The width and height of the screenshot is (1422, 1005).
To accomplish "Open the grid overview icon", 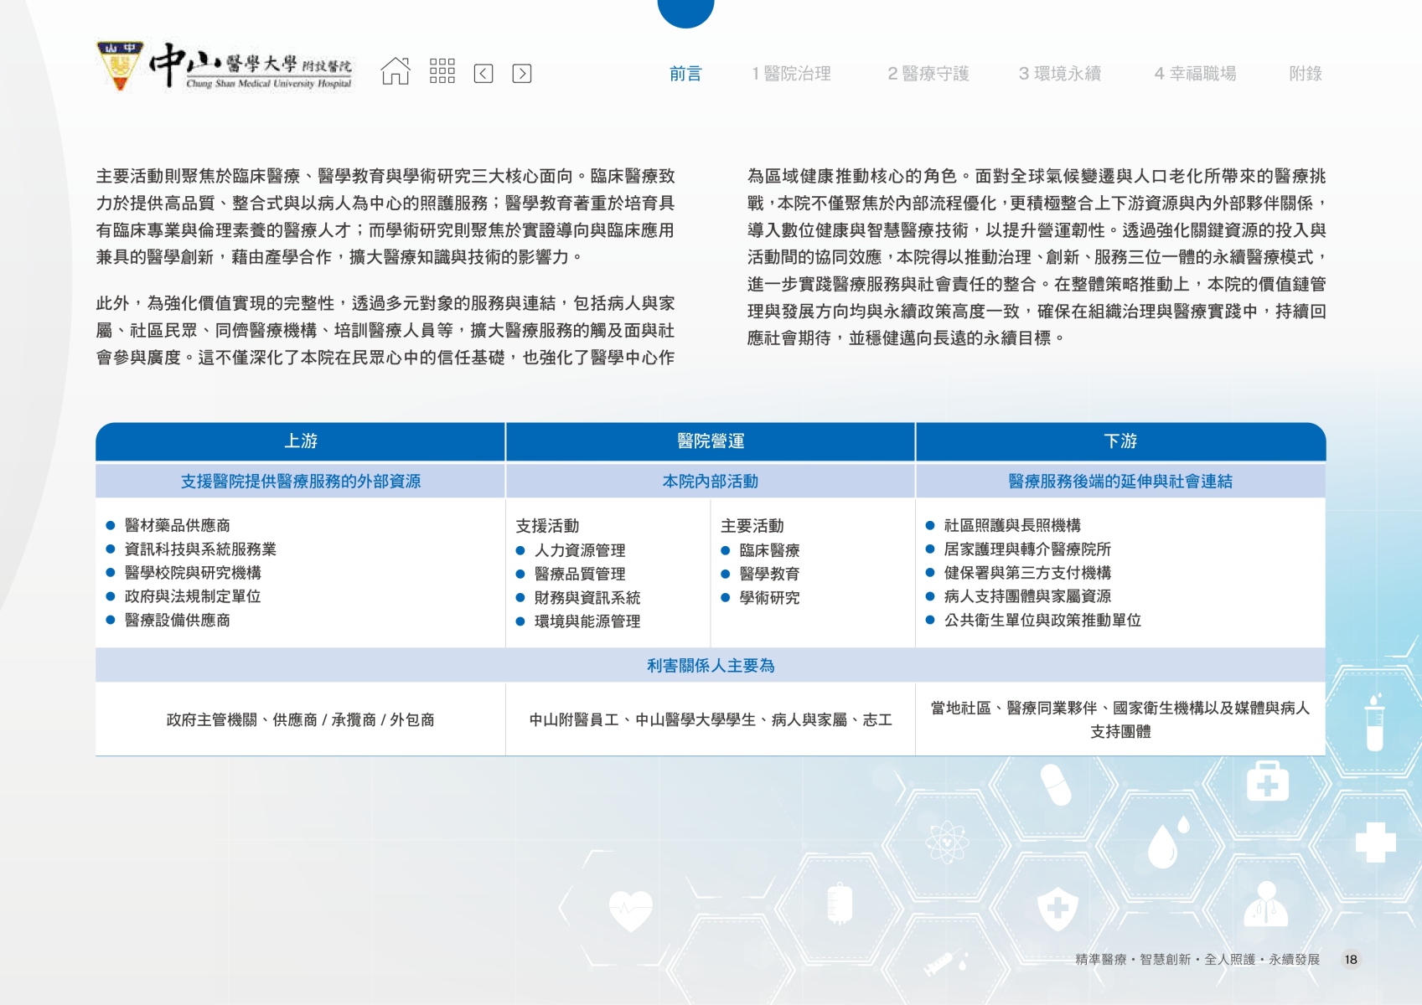I will pos(442,72).
